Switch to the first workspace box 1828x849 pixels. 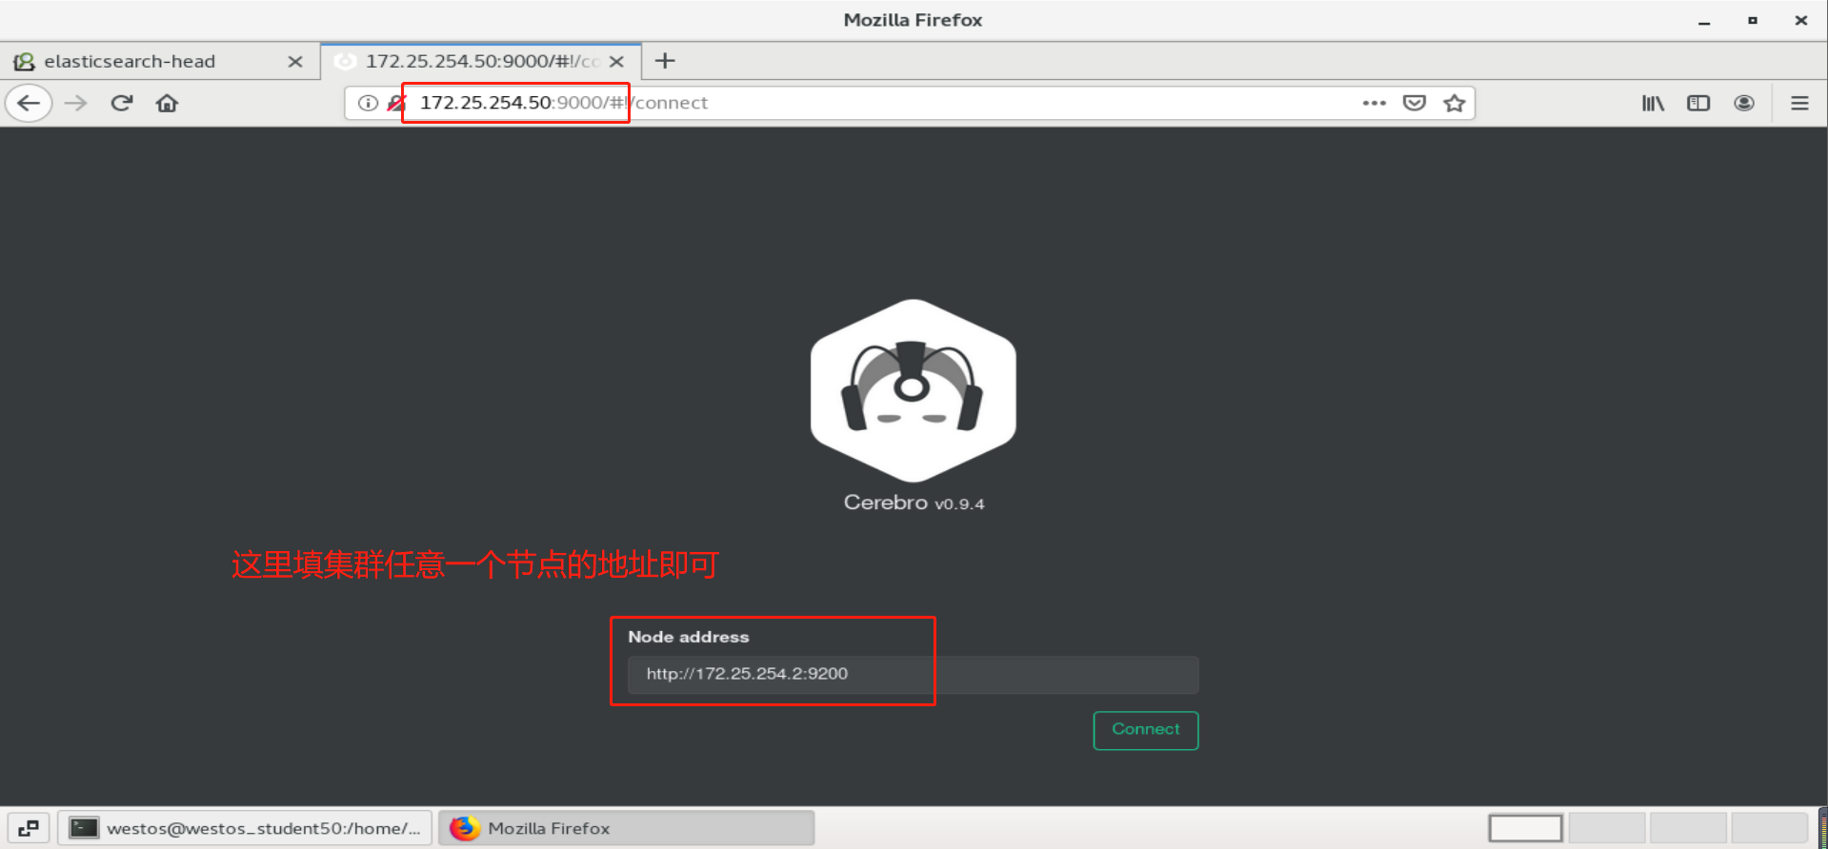click(x=1525, y=828)
